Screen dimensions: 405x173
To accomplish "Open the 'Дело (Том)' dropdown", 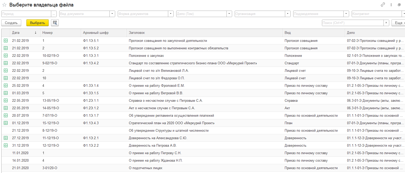I will coord(229,14).
